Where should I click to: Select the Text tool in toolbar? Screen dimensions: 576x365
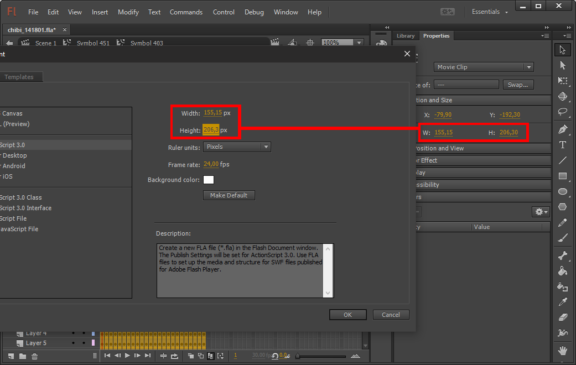click(x=563, y=145)
